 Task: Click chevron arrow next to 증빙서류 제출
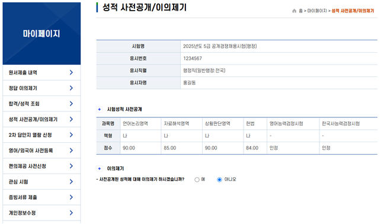click(71, 197)
